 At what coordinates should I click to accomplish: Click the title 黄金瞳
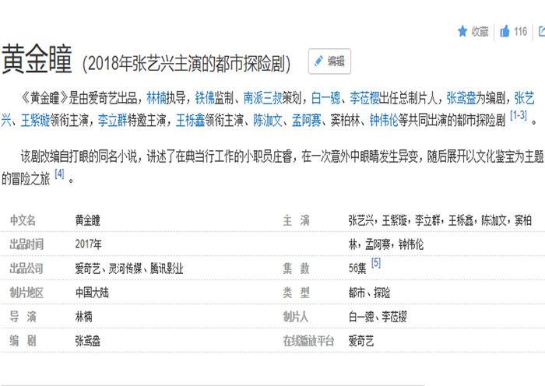click(x=37, y=59)
